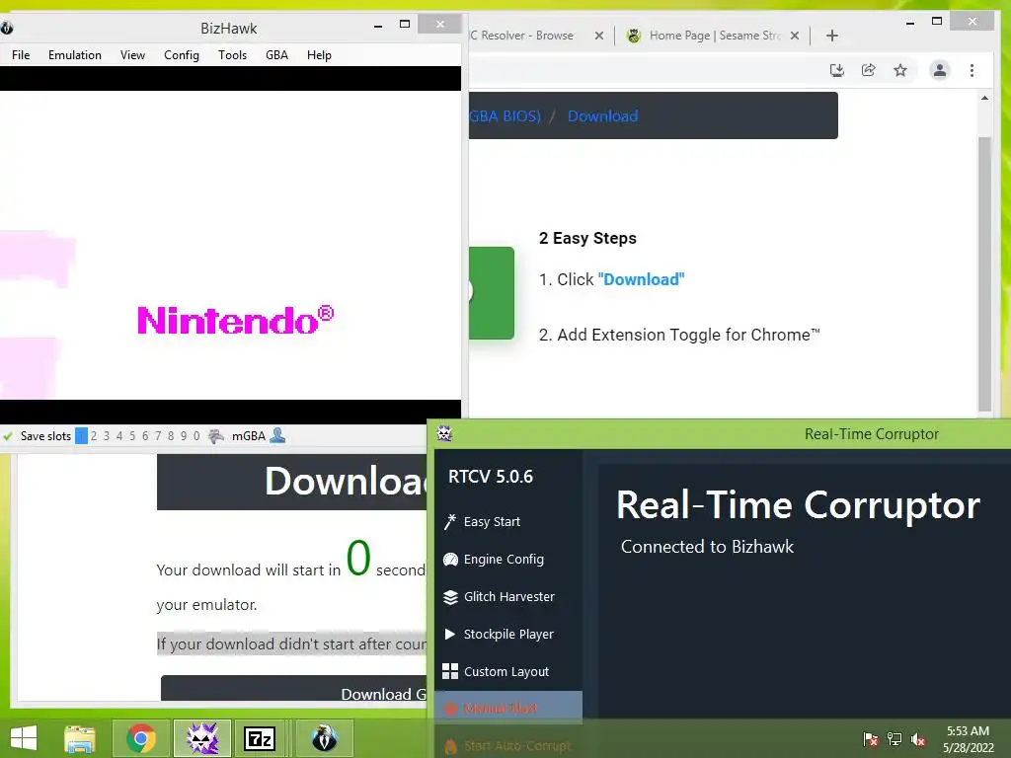Screen dimensions: 1011x758
Task: Open the Windows Start menu
Action: coord(24,738)
